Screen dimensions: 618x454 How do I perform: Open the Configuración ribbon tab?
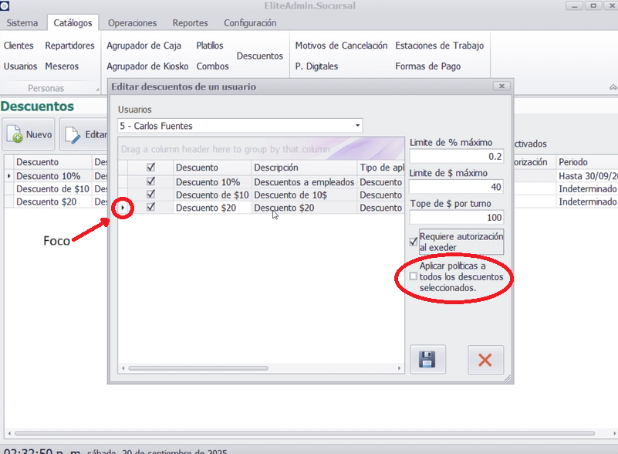click(250, 23)
